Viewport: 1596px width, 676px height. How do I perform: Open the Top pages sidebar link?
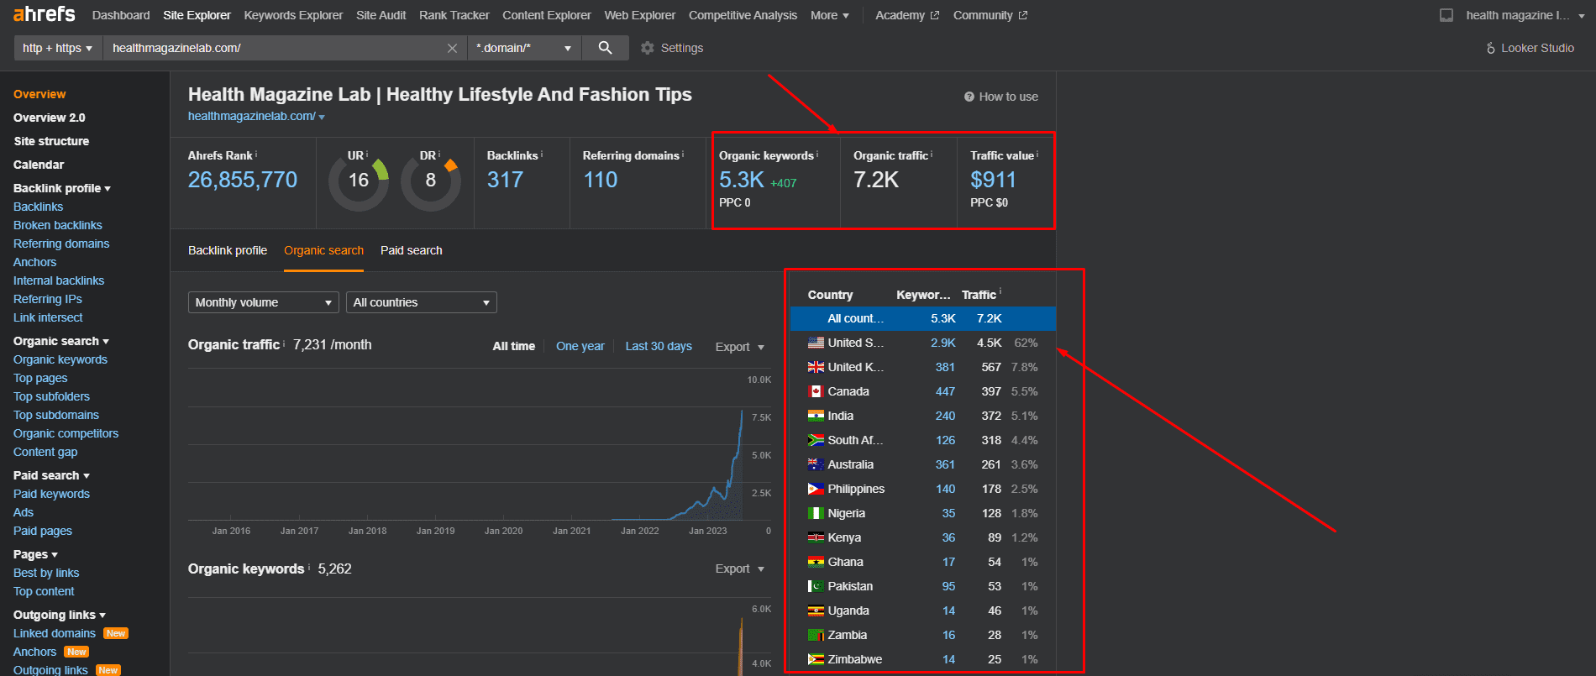[40, 378]
